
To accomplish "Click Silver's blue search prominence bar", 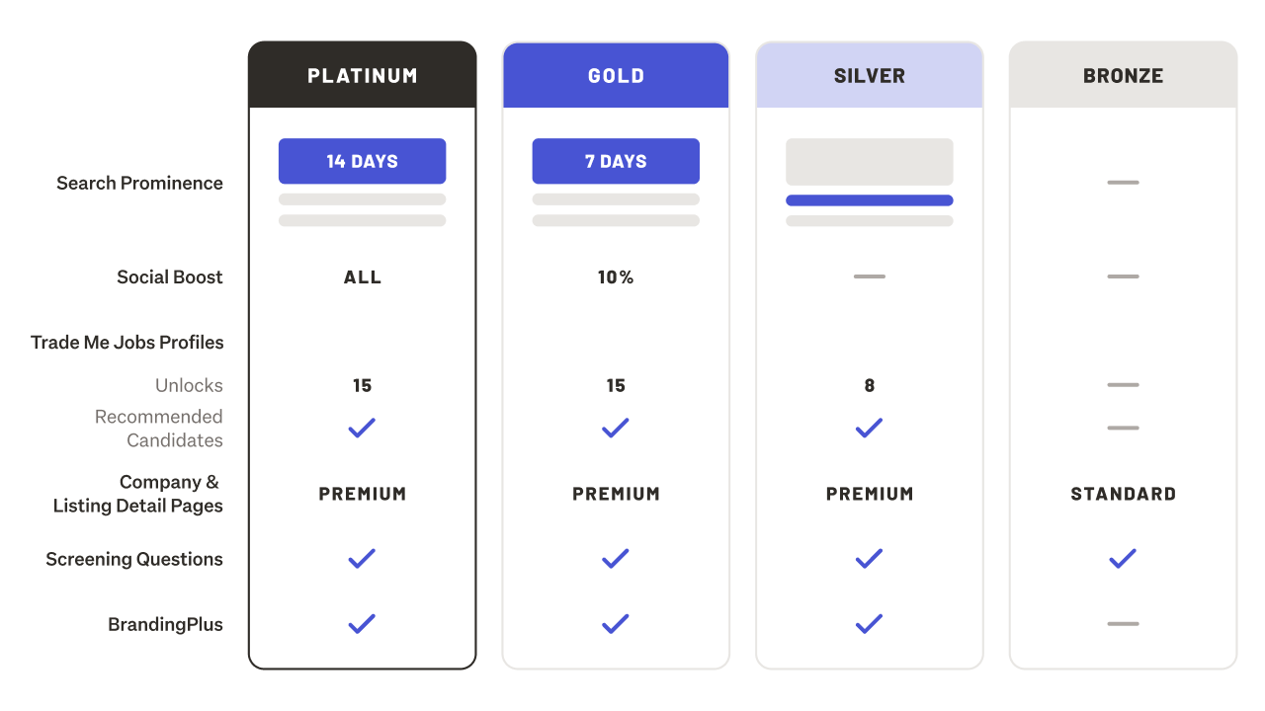I will (869, 200).
